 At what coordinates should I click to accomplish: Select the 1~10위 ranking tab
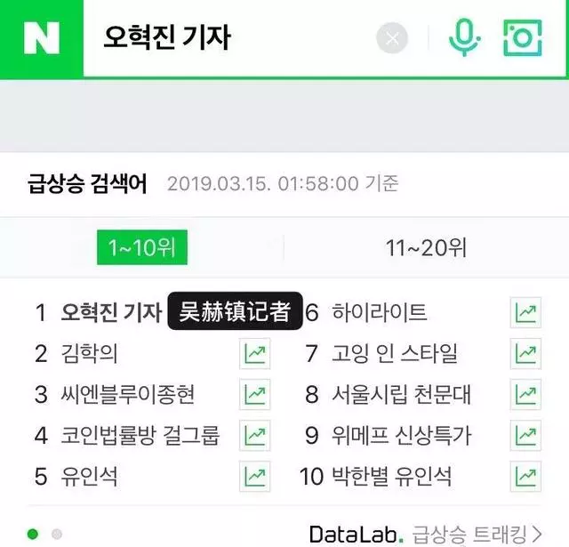(142, 247)
